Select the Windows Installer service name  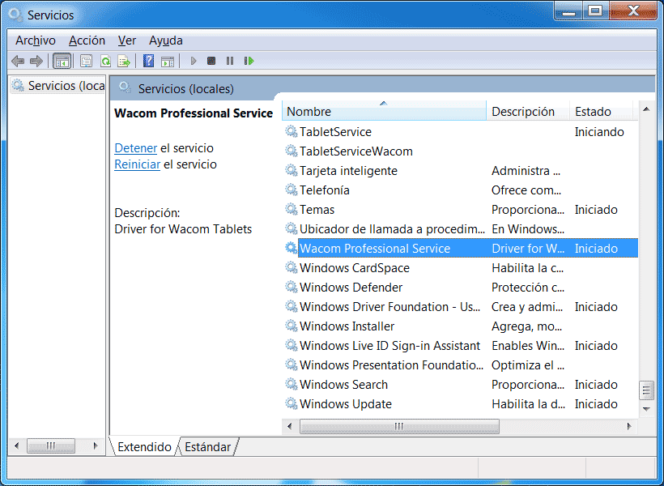coord(347,326)
